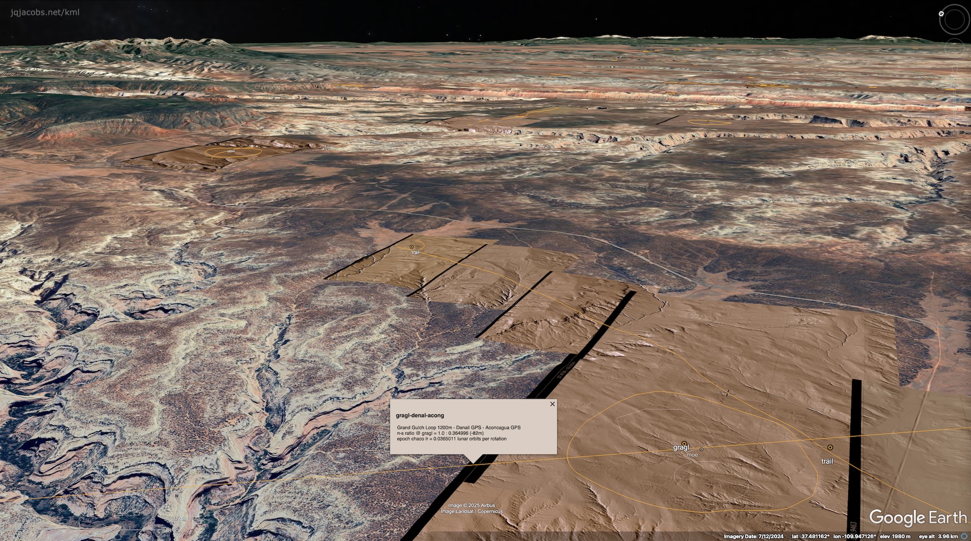Click the small moe placemark marker
Image resolution: width=971 pixels, height=541 pixels.
coord(702,450)
